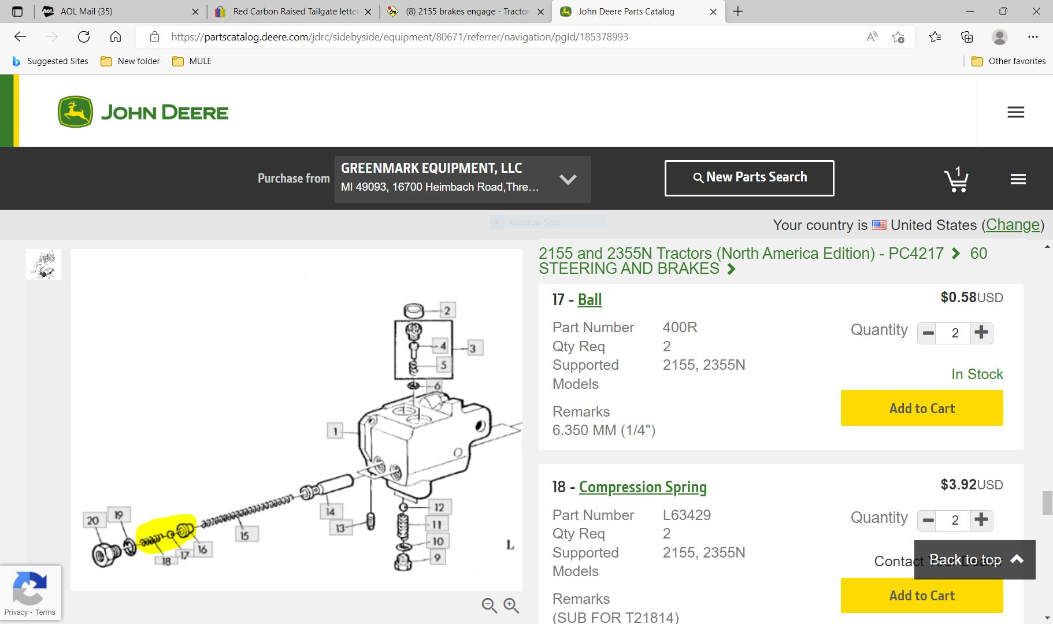Add this page to favorites
Image resolution: width=1053 pixels, height=624 pixels.
pyautogui.click(x=898, y=37)
